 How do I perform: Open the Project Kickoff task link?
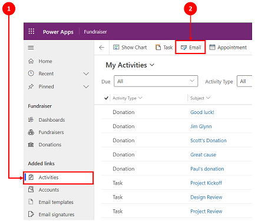[206, 183]
